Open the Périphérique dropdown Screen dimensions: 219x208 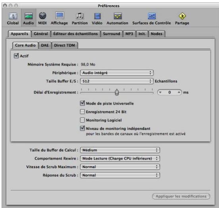click(117, 73)
